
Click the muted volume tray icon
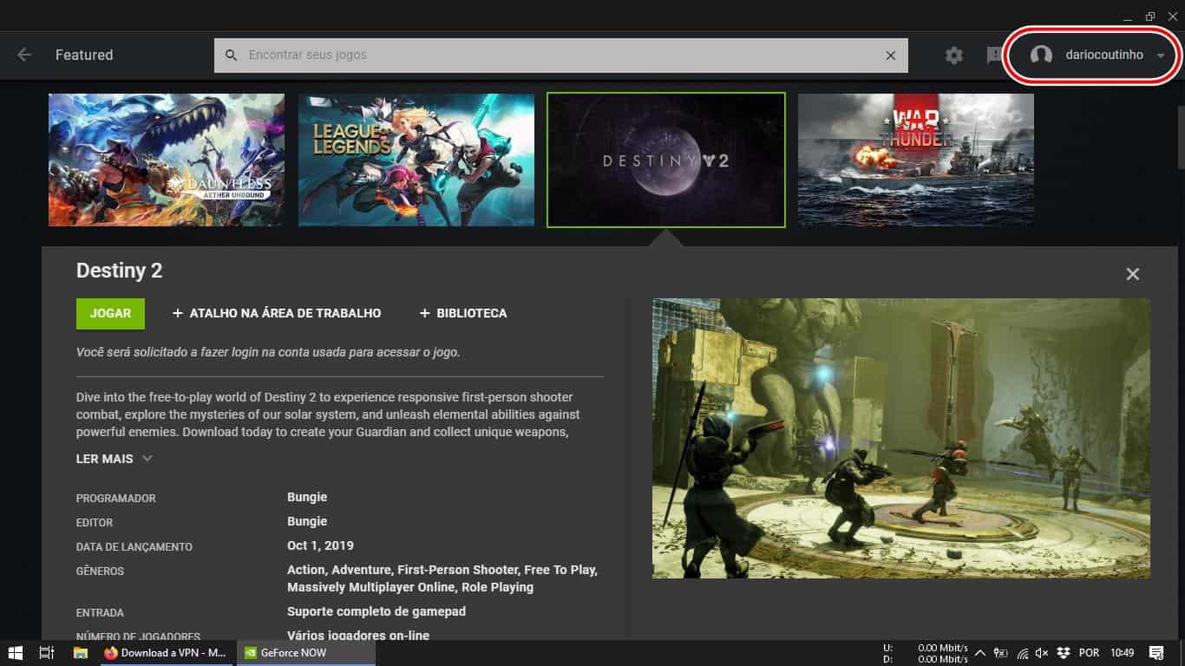tap(1043, 653)
